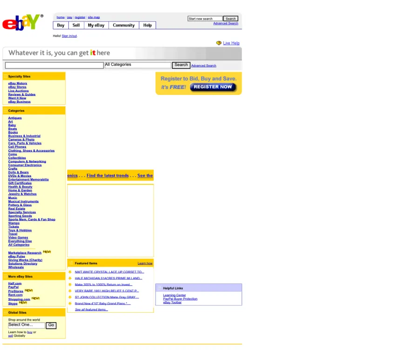Browse the Antiques category

click(x=15, y=118)
